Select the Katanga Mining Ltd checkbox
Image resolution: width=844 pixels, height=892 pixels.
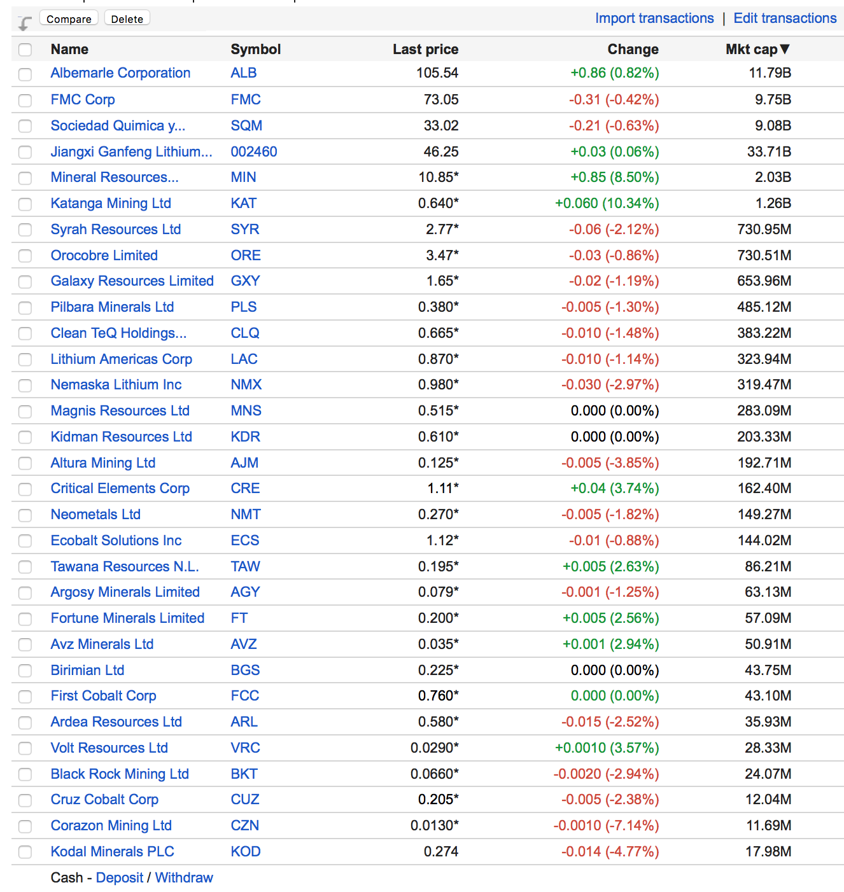click(x=25, y=204)
